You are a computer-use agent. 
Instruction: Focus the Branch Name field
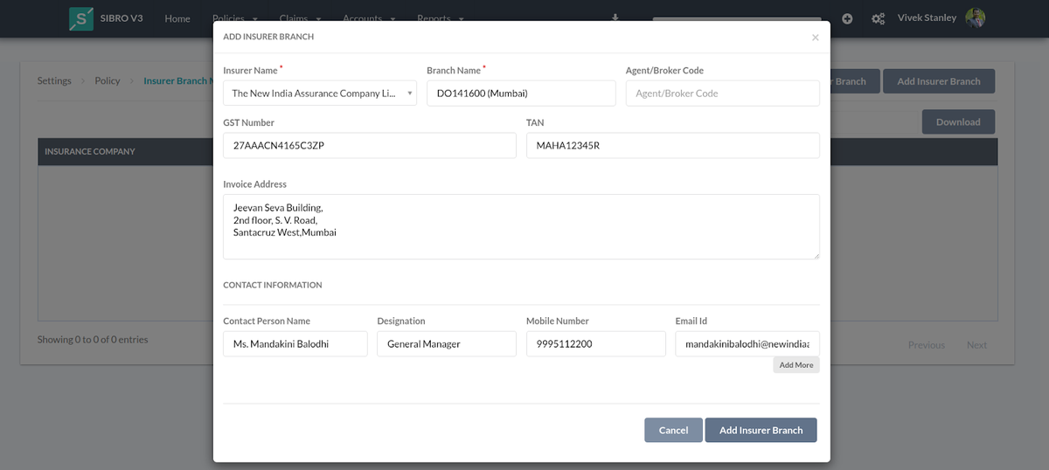click(521, 93)
